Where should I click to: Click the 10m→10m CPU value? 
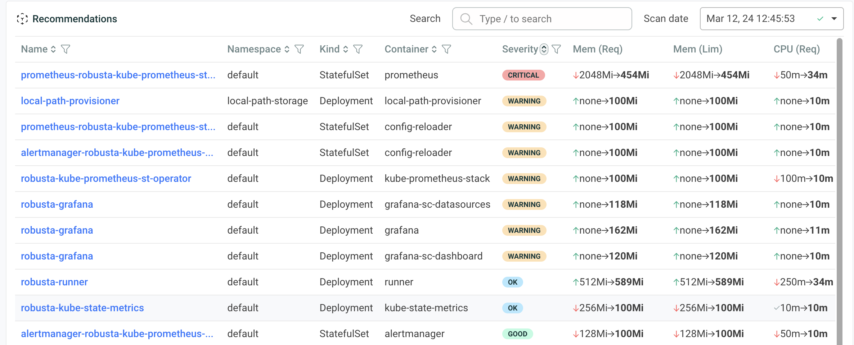tap(801, 308)
